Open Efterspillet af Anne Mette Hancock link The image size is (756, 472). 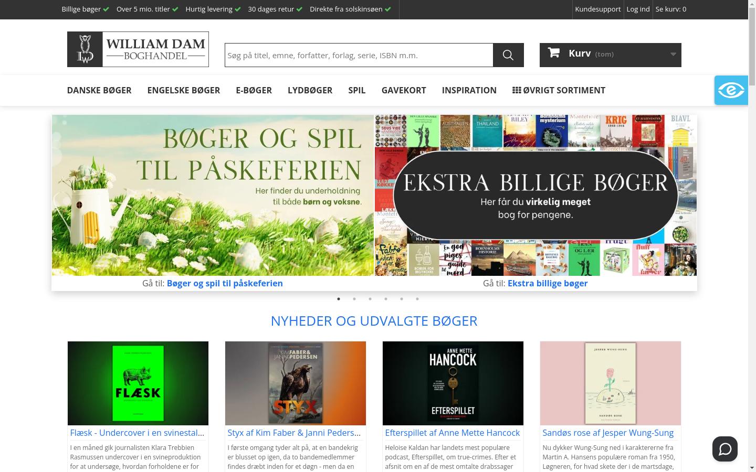pyautogui.click(x=453, y=433)
